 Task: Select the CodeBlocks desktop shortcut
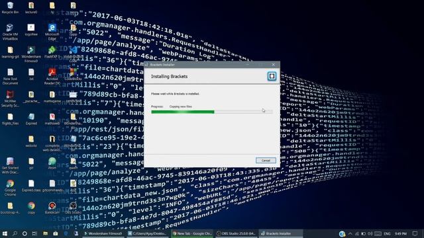pos(74,74)
